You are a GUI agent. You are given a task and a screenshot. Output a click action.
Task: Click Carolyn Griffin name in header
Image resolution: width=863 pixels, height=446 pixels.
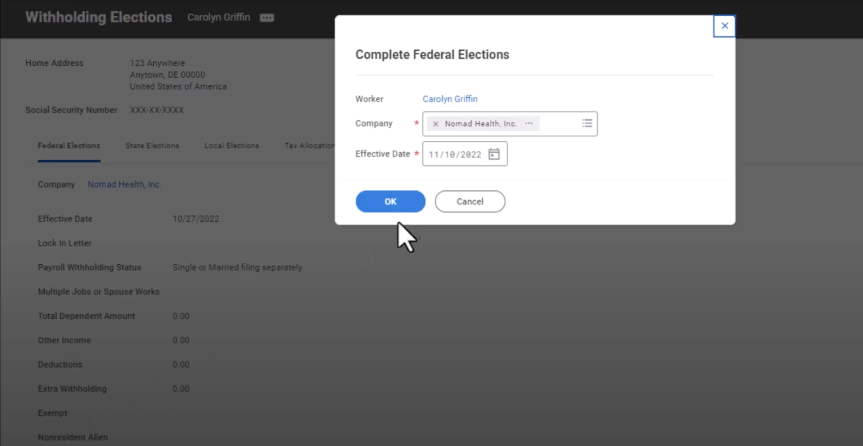pos(218,17)
